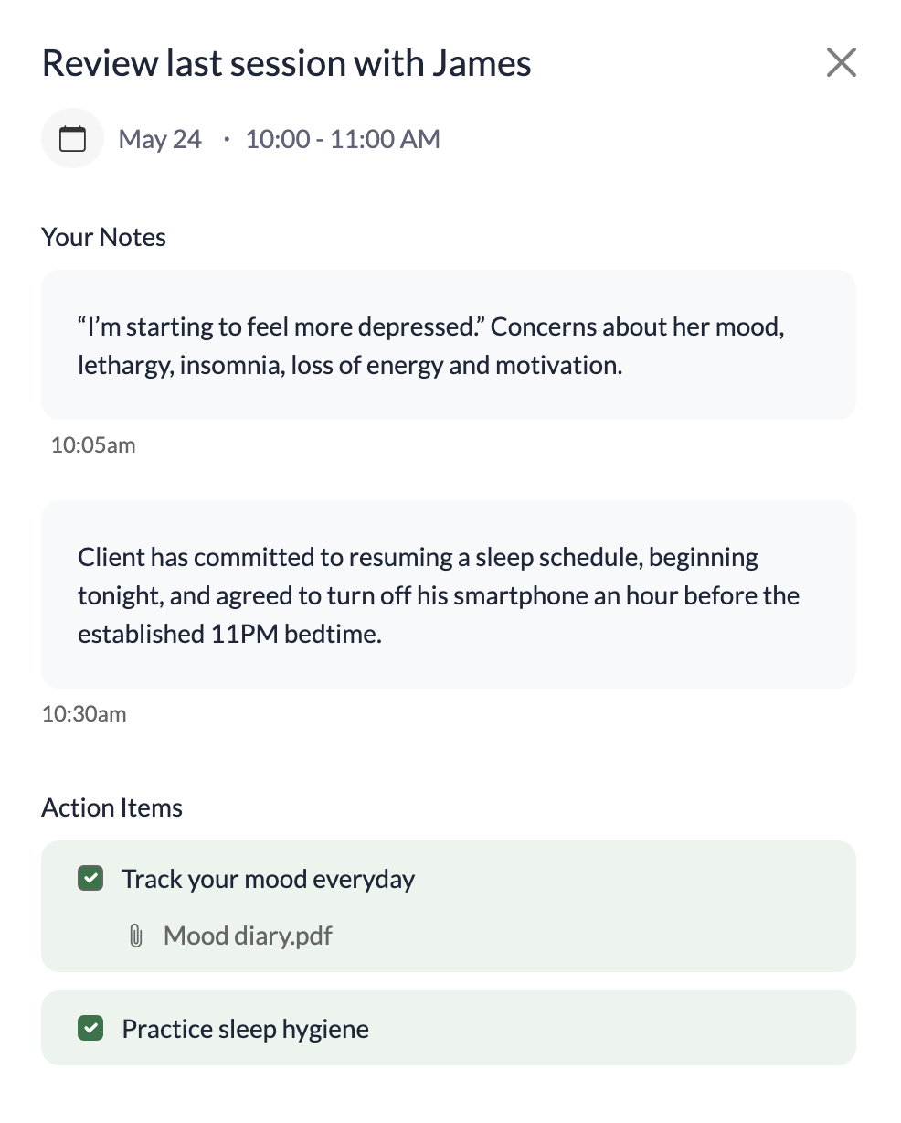
Task: Open the Mood diary.pdf attachment
Action: click(248, 936)
